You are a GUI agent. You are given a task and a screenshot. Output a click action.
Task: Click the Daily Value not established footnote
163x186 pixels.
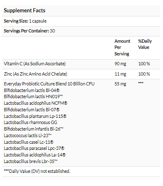tap(37, 171)
